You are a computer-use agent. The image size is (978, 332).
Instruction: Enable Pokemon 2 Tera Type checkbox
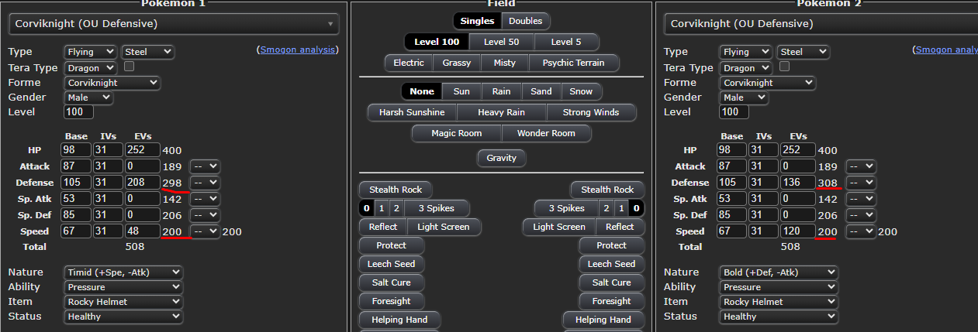(785, 67)
